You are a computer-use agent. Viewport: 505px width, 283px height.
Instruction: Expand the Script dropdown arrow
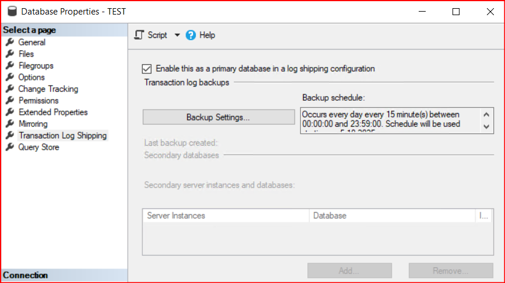[177, 35]
